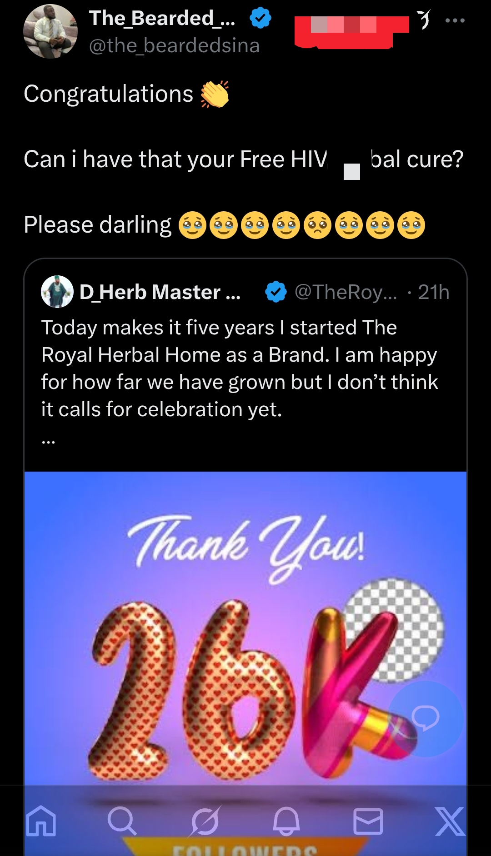Open Search from the bottom navigation bar
Image resolution: width=491 pixels, height=856 pixels.
point(122,821)
